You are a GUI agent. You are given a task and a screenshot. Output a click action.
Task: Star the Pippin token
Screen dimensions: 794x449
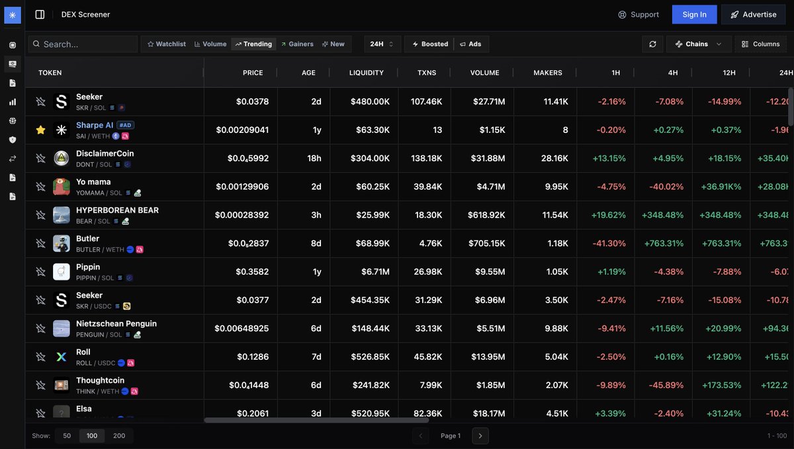point(40,272)
